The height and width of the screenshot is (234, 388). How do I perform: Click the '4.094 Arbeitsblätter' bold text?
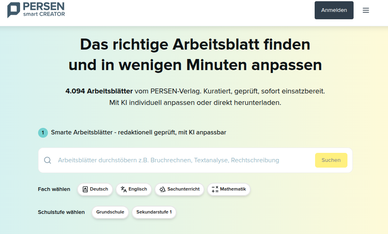[x=99, y=91]
